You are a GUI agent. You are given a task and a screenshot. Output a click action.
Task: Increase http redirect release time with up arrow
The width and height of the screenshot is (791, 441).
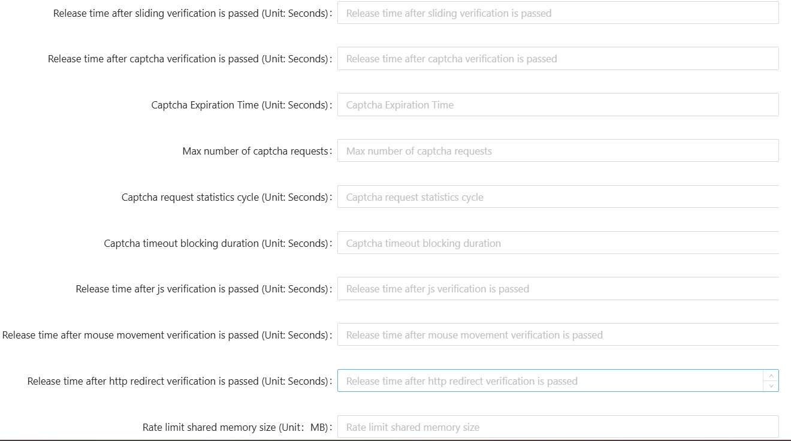click(771, 376)
